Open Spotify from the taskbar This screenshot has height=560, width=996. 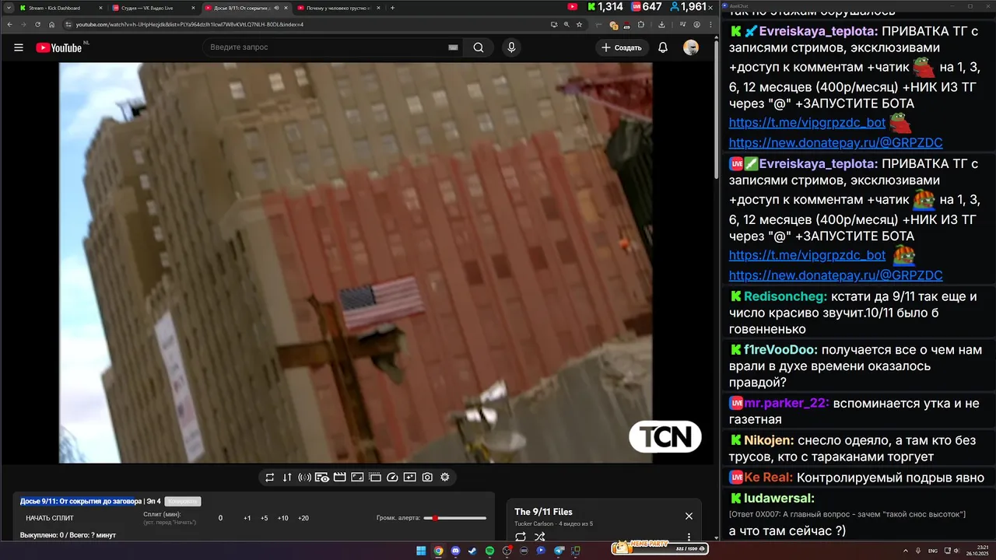point(489,551)
